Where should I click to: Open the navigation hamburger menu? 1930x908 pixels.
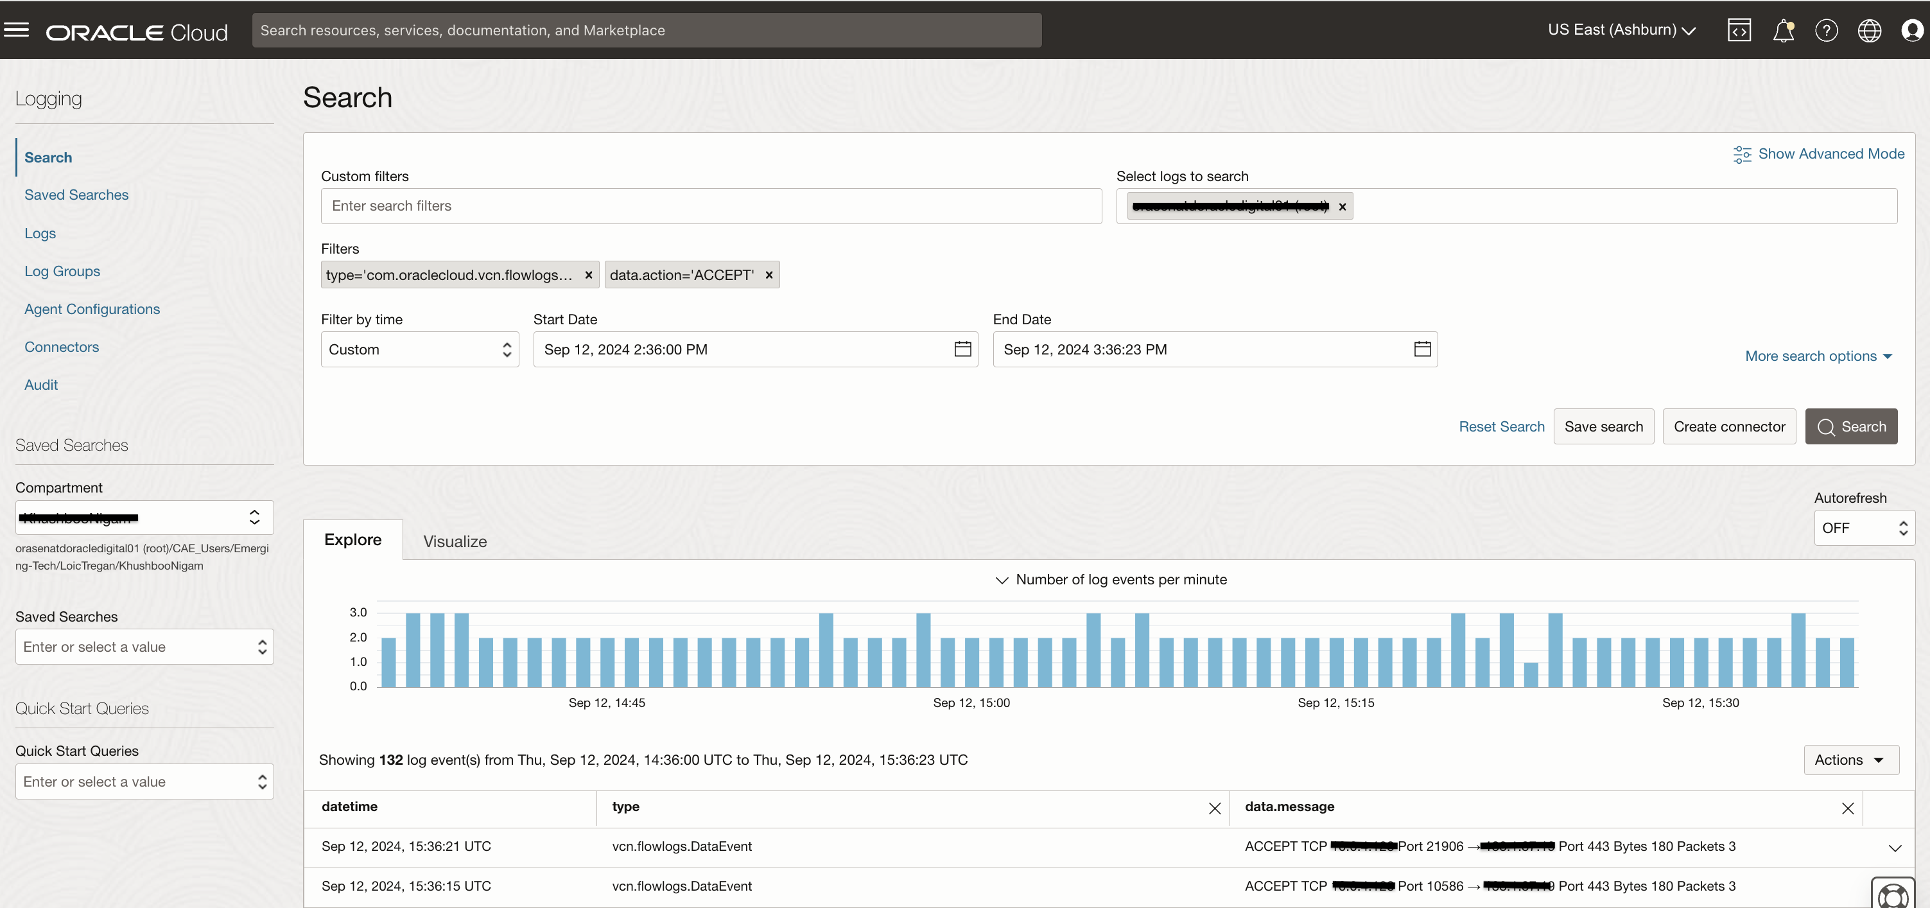click(x=17, y=30)
